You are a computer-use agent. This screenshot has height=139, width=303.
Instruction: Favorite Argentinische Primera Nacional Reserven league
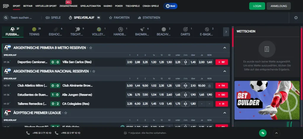94,71
